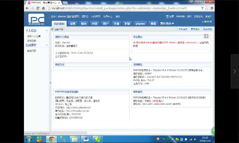Click the Sogou input tray icon
The height and width of the screenshot is (143, 239).
(158, 139)
